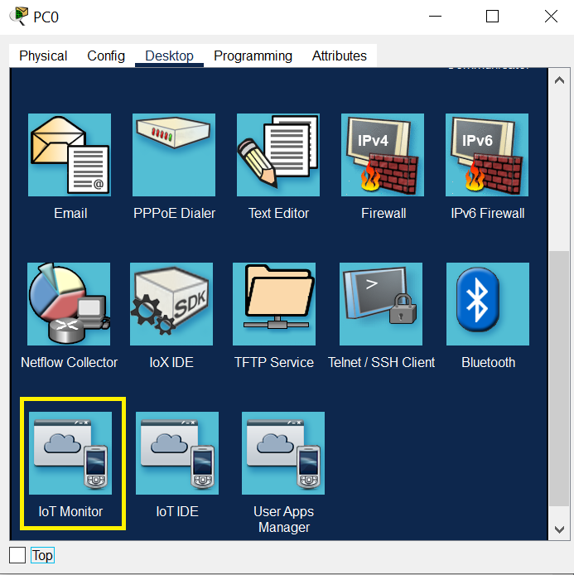Start the TFTP Service app

[274, 304]
